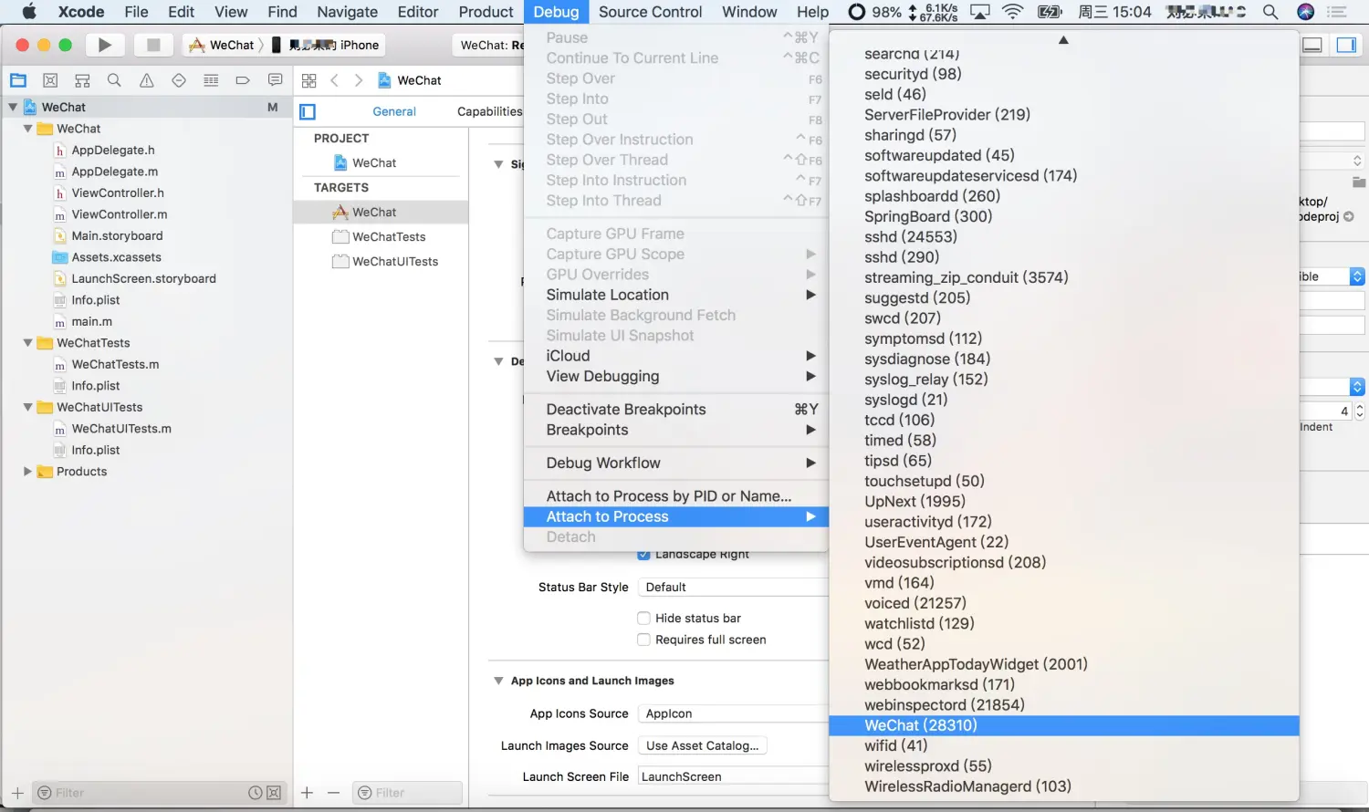Stop the running scheme
This screenshot has height=812, width=1369.
point(153,45)
